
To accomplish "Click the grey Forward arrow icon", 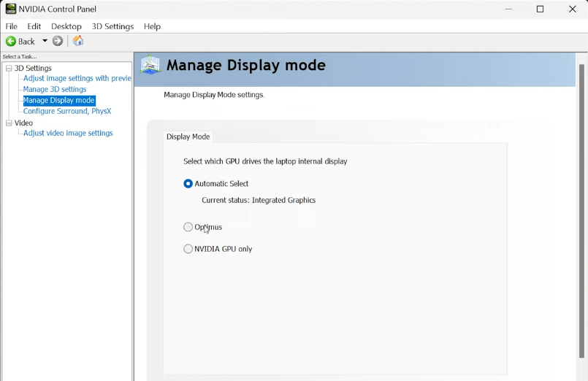I will point(58,42).
